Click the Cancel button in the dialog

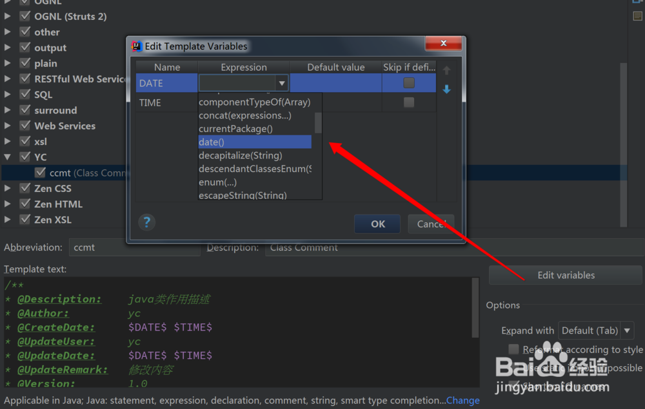(x=431, y=224)
